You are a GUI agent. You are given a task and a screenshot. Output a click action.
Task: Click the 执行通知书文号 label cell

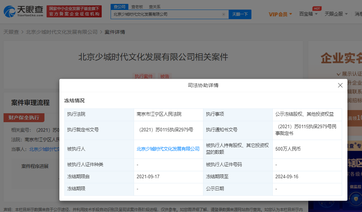(238, 130)
